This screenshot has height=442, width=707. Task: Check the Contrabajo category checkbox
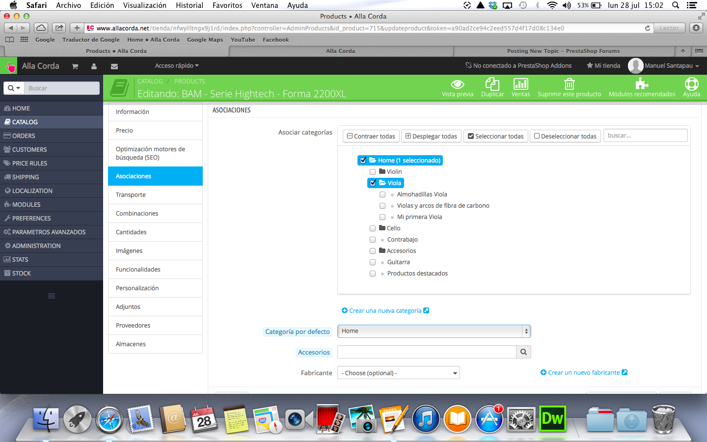[x=373, y=240]
